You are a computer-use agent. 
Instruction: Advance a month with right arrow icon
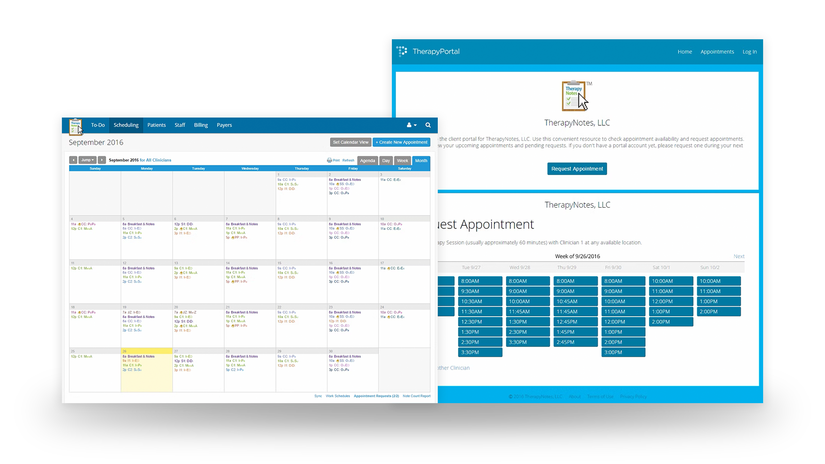101,160
